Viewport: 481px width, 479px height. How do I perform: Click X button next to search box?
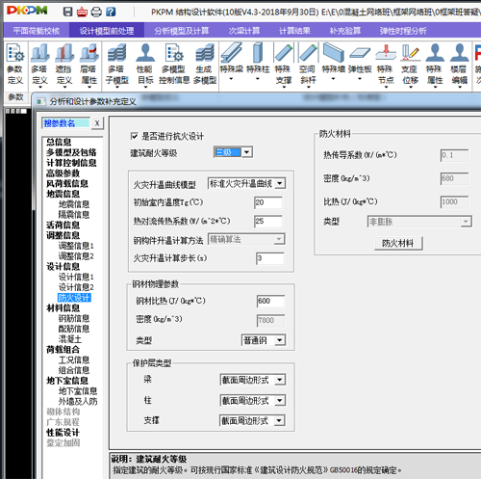pyautogui.click(x=97, y=123)
